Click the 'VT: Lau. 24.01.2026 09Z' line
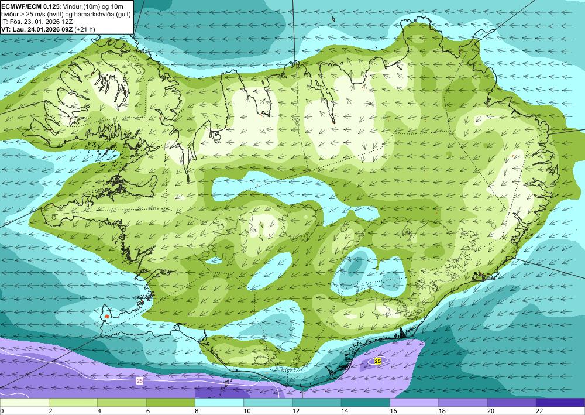This screenshot has height=415, width=585. point(37,29)
